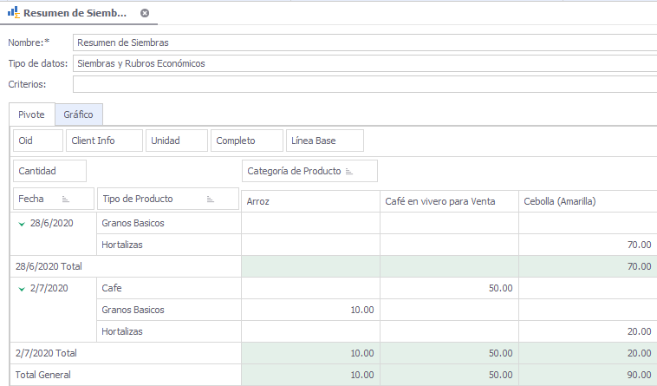Click the Cantidad data field header

point(49,172)
